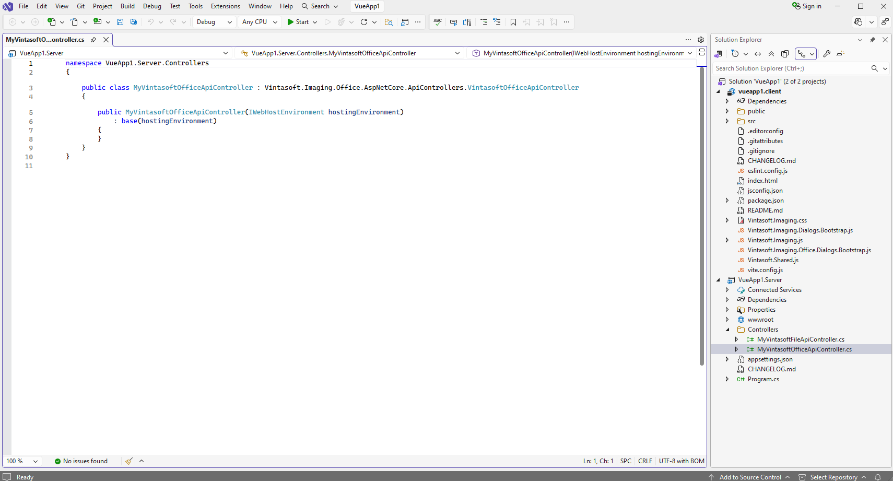Pin the MyVintasoftOfficeApiController.cs editor tab
893x481 pixels.
[93, 40]
